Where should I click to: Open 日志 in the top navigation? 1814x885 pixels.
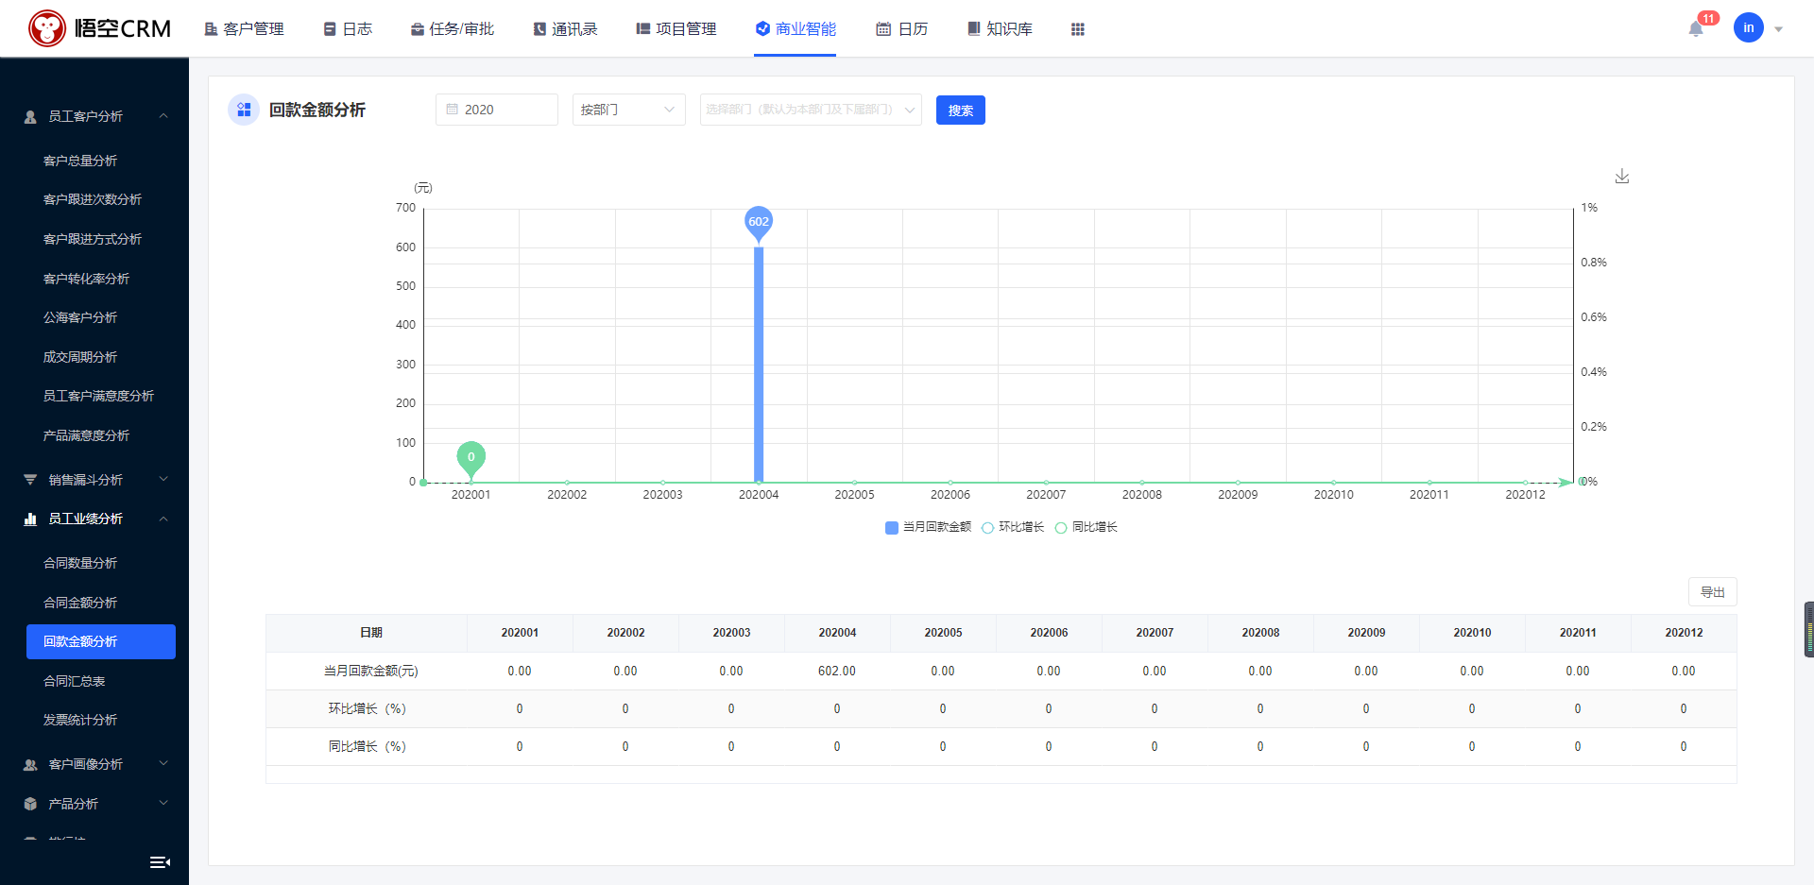coord(348,29)
